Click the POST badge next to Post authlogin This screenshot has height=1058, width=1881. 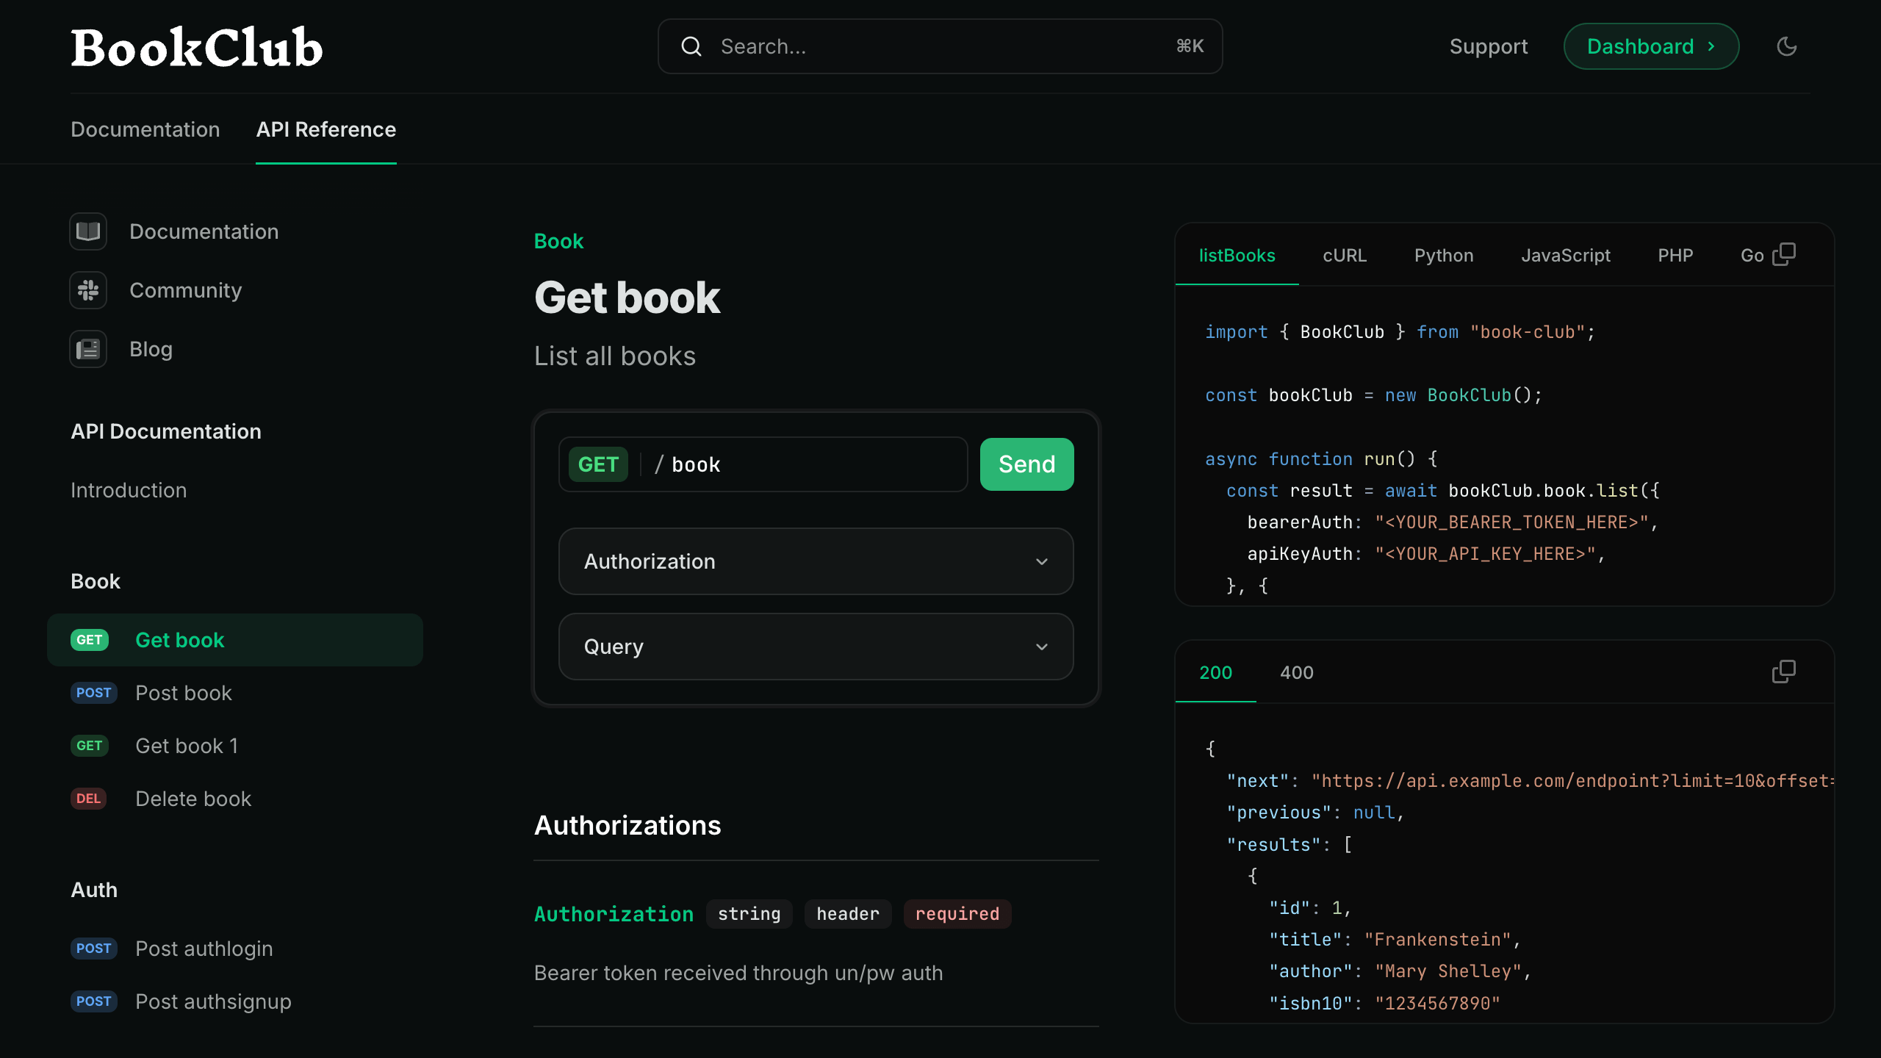(x=93, y=948)
